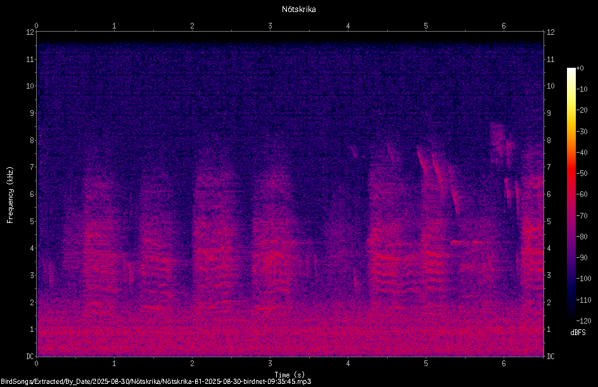Click the file path text at the bottom
This screenshot has height=387, width=598.
156,381
